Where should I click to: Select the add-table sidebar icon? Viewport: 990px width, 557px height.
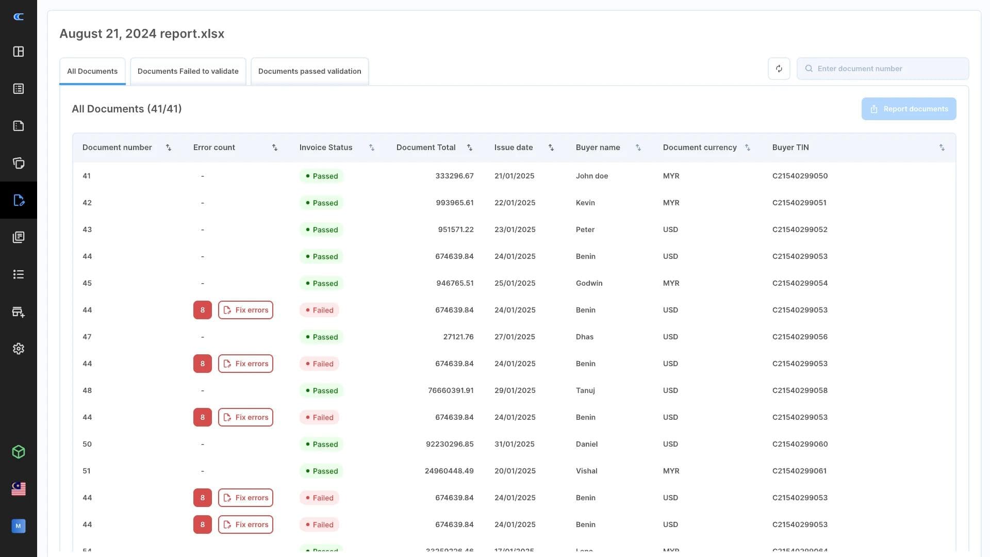(19, 312)
